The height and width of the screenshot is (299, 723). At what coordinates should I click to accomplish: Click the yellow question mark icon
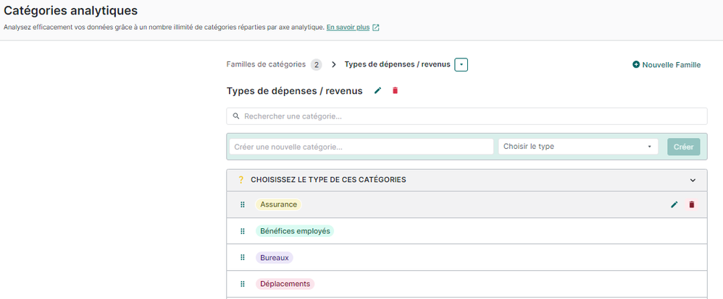(241, 180)
